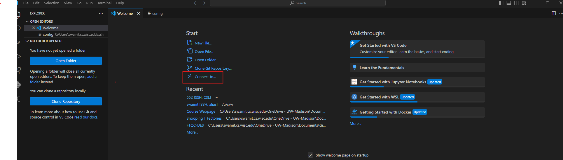Switch to the config tab

point(160,13)
